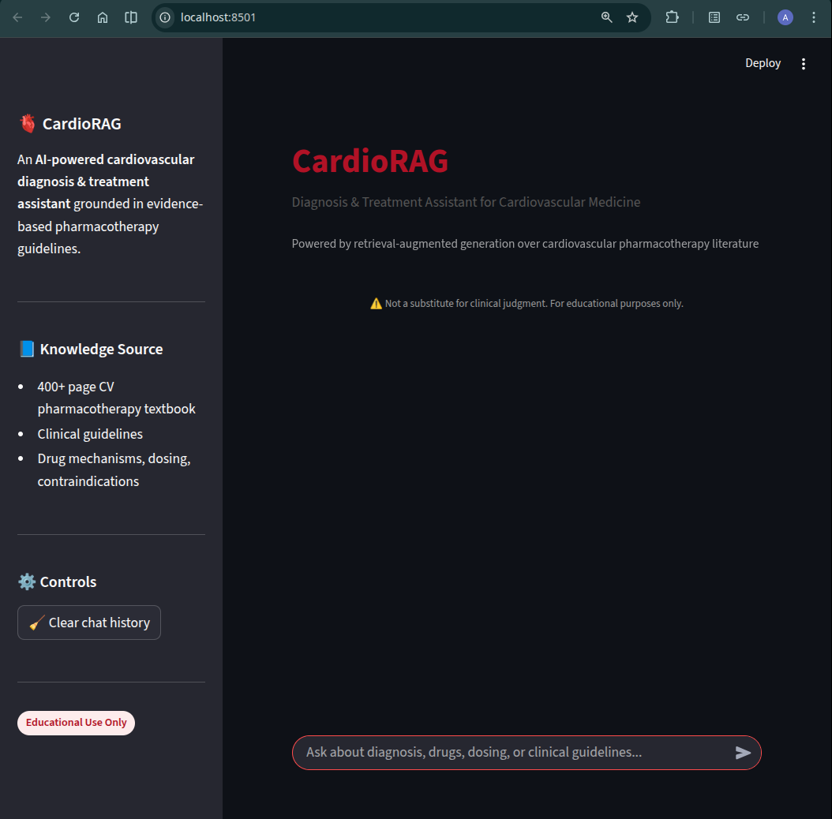Open the Streamlit three-dot main menu
832x819 pixels.
tap(804, 64)
